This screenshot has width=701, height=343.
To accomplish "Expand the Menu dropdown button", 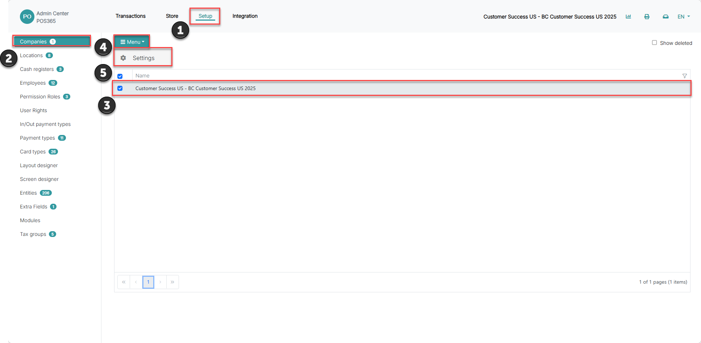I will click(132, 42).
